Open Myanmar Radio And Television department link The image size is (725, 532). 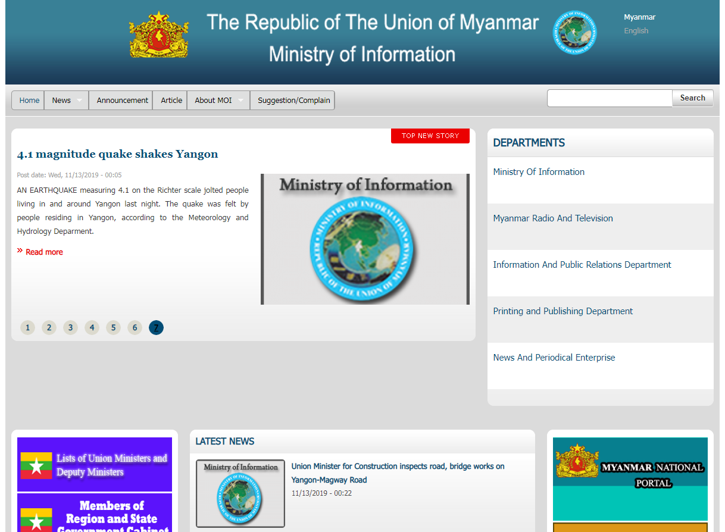pos(553,218)
